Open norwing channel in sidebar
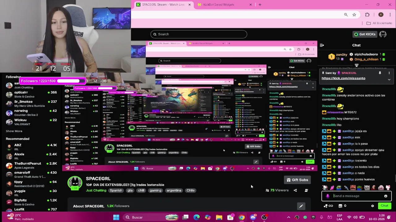Screen dimensions: 396x222 (31, 113)
